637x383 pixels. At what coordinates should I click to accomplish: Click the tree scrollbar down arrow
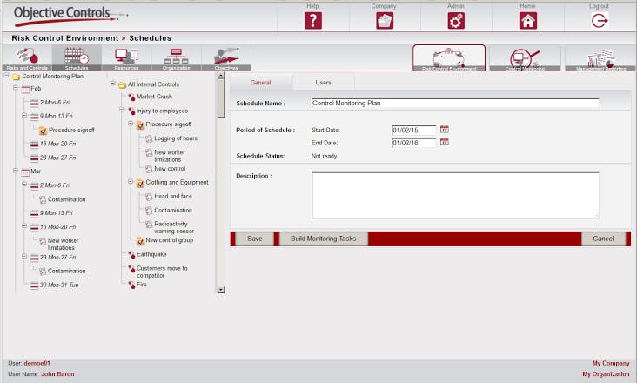tap(221, 290)
